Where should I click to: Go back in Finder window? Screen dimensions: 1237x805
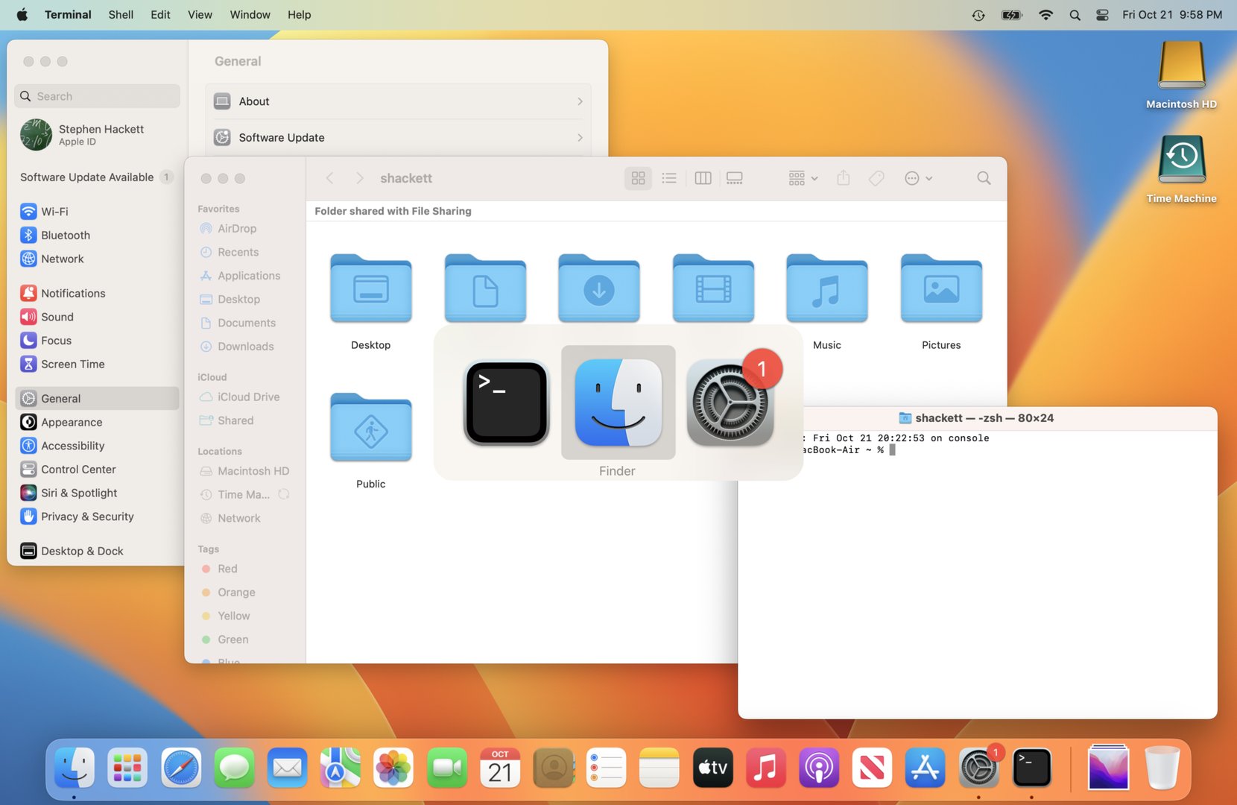pyautogui.click(x=329, y=178)
